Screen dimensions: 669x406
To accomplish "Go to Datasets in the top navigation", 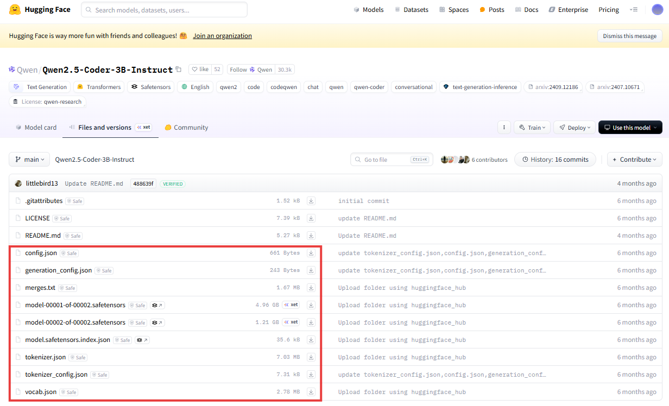I will click(411, 10).
